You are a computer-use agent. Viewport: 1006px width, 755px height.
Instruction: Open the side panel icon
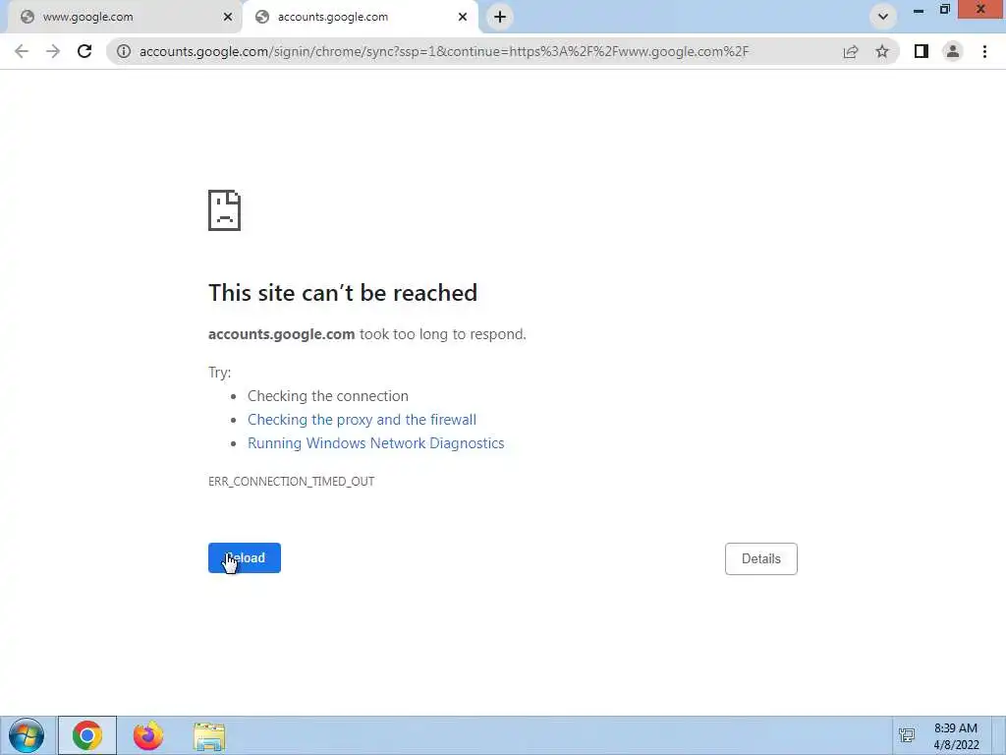point(922,51)
